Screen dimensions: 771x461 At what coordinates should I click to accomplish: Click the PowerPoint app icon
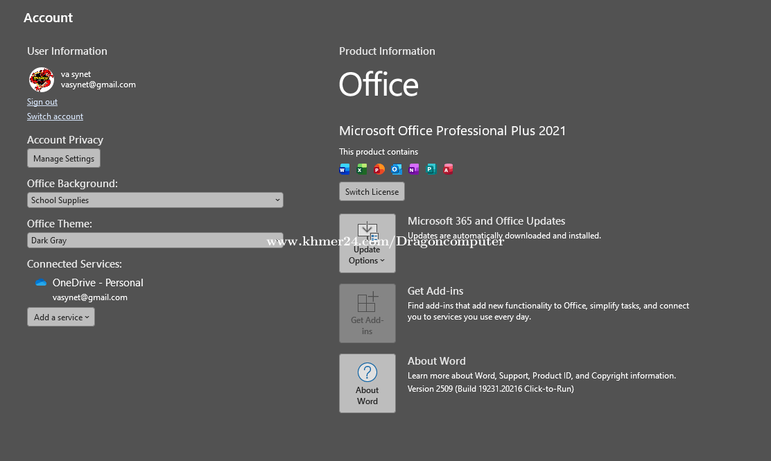point(379,169)
